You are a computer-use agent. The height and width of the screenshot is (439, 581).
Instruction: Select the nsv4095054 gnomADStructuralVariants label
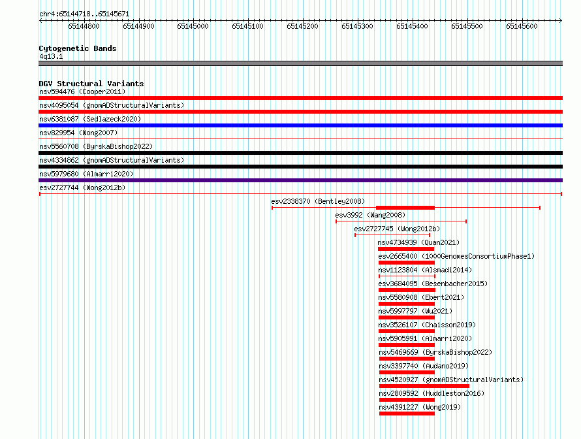pos(112,105)
